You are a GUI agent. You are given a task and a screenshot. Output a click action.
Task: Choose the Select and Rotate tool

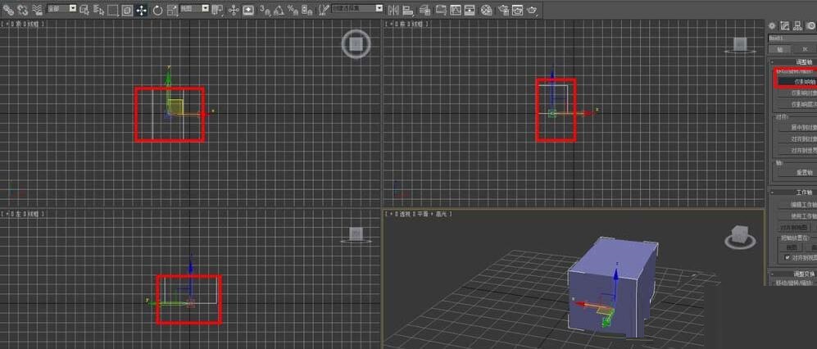(157, 10)
